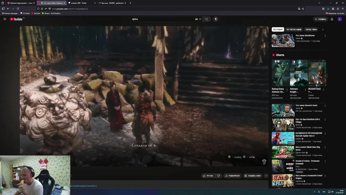Open 'Как я играл в Assassin's Creed Origins'
Screen dimensions: 346x195
(x=283, y=181)
